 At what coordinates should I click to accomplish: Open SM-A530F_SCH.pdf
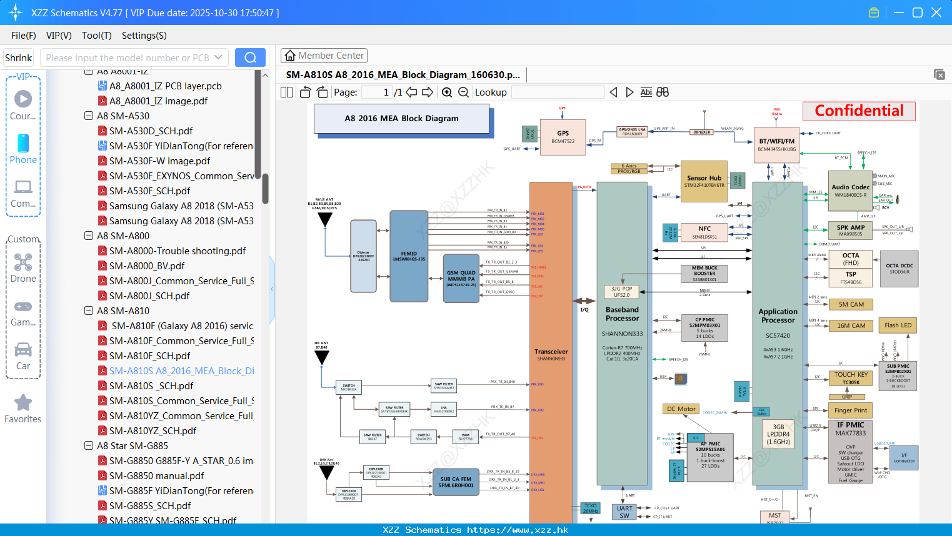tap(149, 191)
